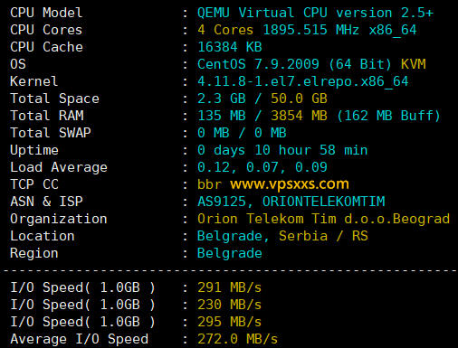The image size is (458, 348).
Task: Click the 'Location' label
Action: (x=43, y=236)
